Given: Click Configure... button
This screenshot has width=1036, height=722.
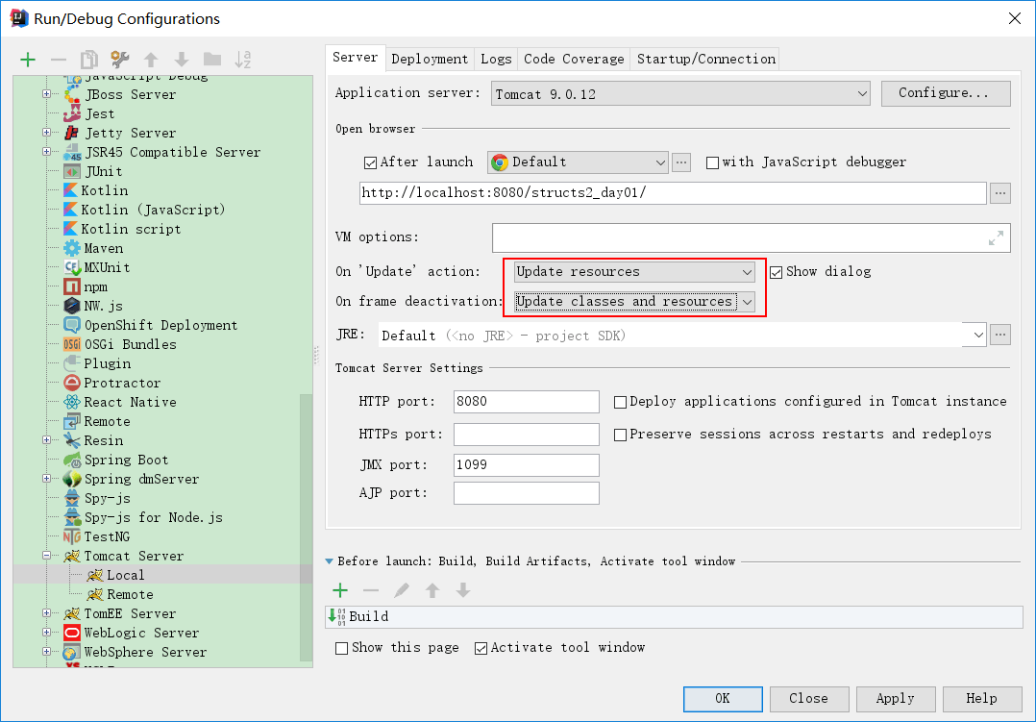Looking at the screenshot, I should pyautogui.click(x=946, y=93).
